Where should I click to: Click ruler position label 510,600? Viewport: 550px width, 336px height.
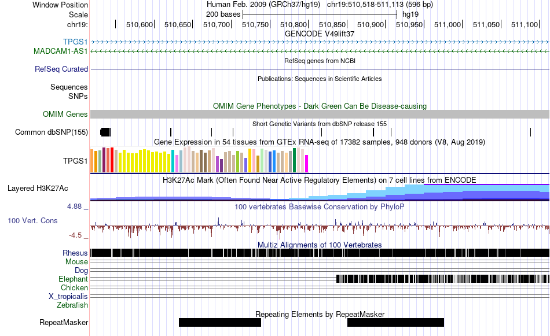pos(140,24)
